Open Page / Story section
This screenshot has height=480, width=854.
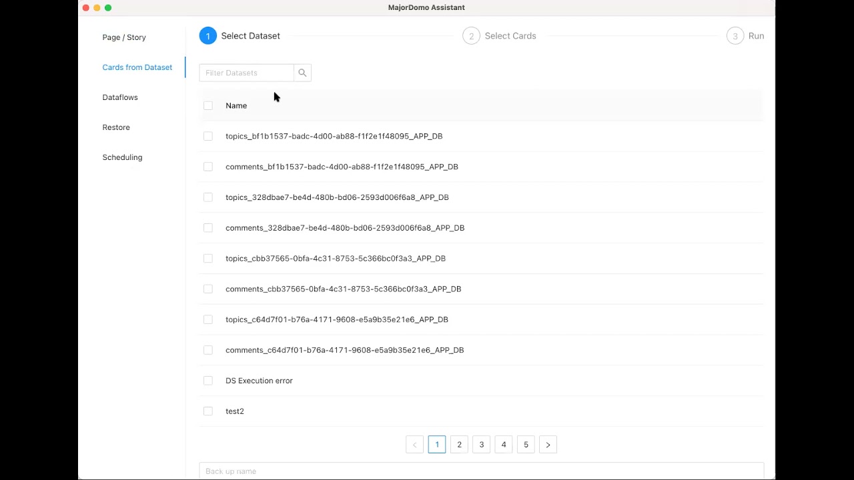pyautogui.click(x=124, y=37)
